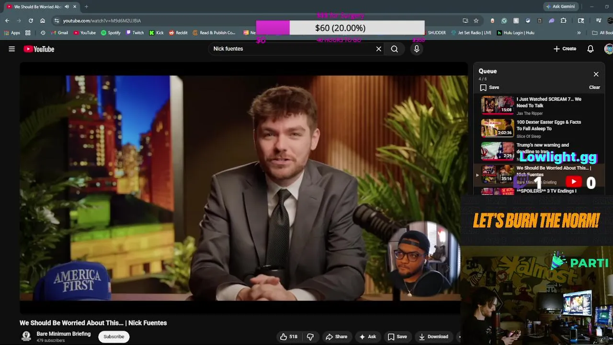613x345 pixels.
Task: Open the Read & Publish bookmark
Action: click(214, 33)
